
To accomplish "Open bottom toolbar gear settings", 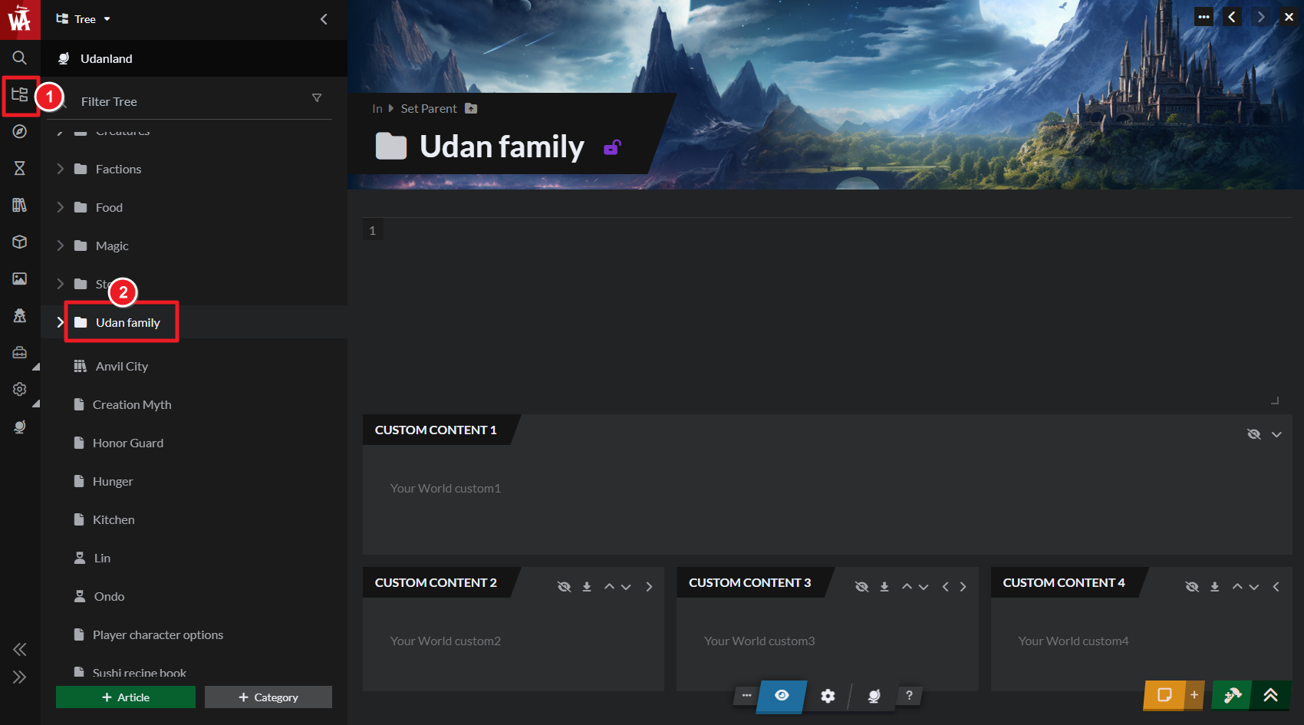I will (828, 696).
